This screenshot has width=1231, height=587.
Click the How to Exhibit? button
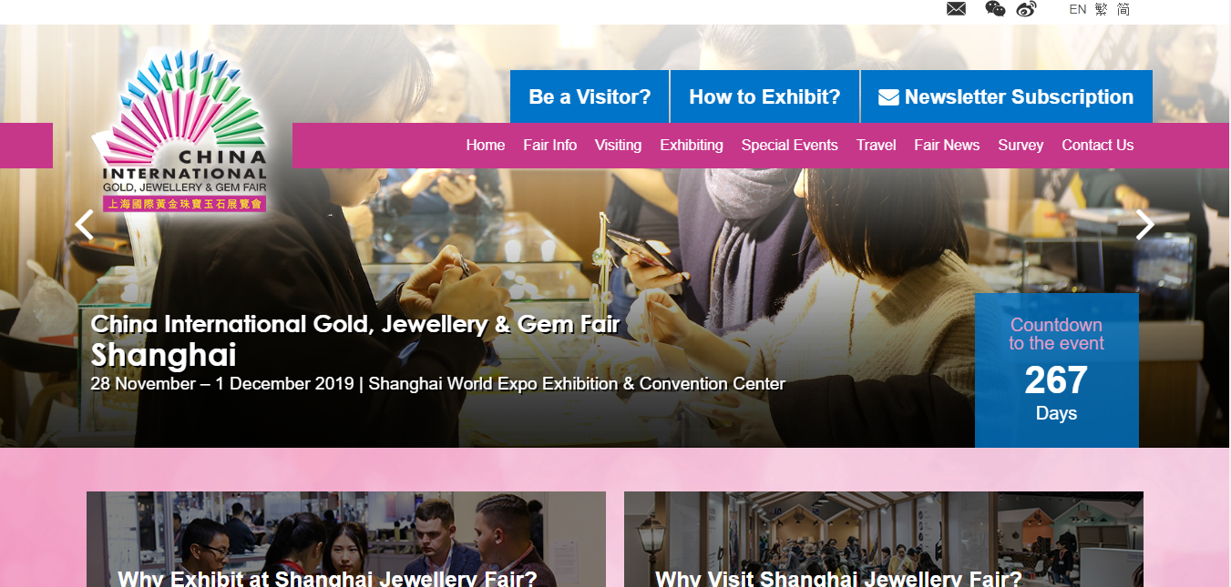click(x=764, y=96)
